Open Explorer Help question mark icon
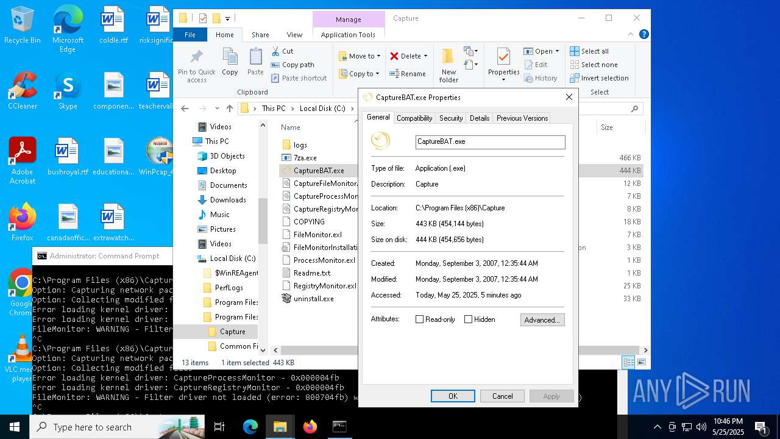This screenshot has width=780, height=439. [x=643, y=35]
